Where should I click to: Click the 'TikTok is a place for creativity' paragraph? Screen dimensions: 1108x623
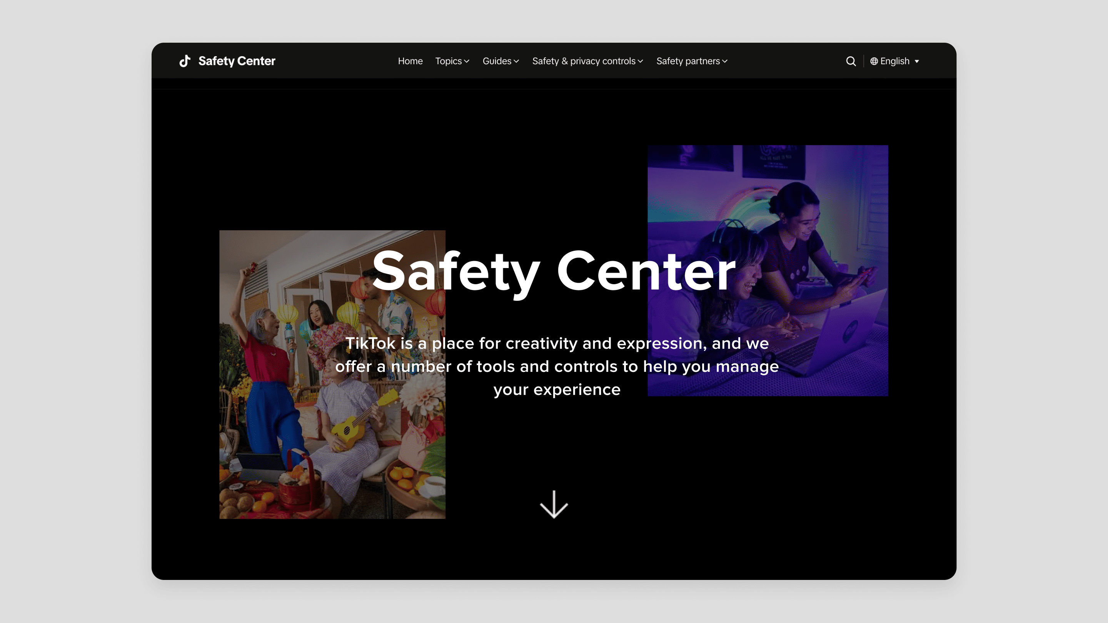coord(557,366)
